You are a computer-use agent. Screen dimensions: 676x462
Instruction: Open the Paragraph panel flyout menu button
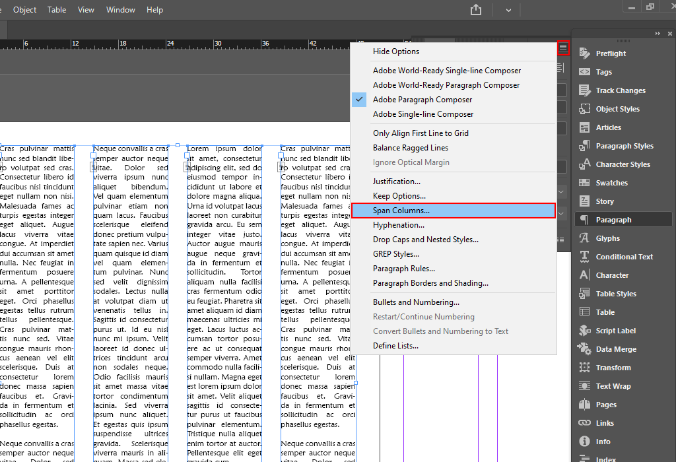click(x=563, y=48)
